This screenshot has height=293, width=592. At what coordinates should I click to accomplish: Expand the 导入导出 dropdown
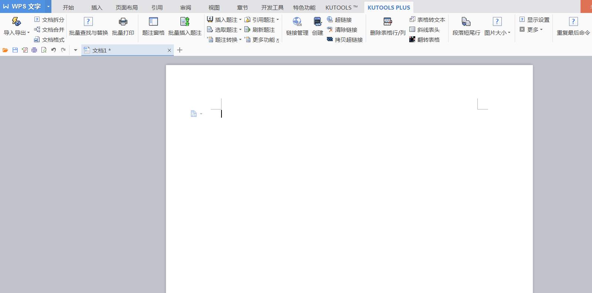pos(17,33)
